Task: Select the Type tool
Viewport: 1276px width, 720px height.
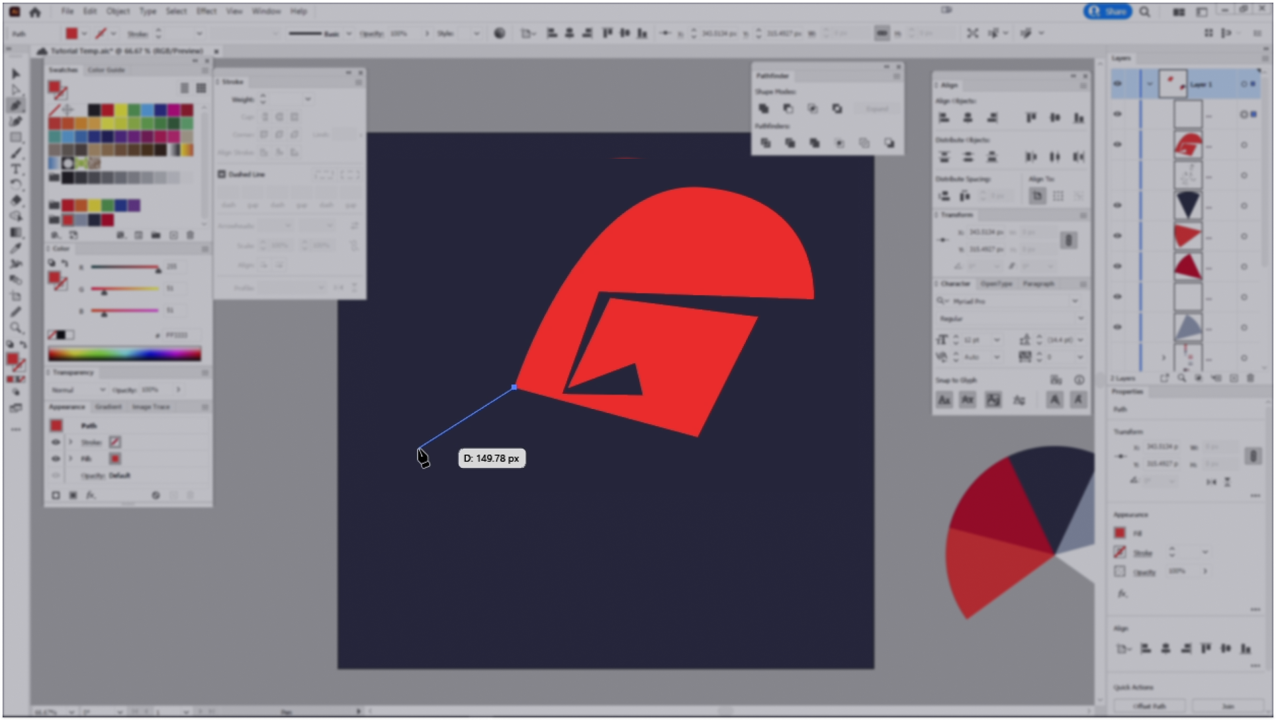Action: [x=16, y=169]
